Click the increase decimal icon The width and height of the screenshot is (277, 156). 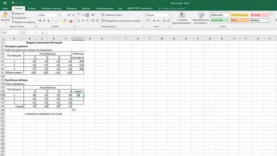[x=164, y=21]
